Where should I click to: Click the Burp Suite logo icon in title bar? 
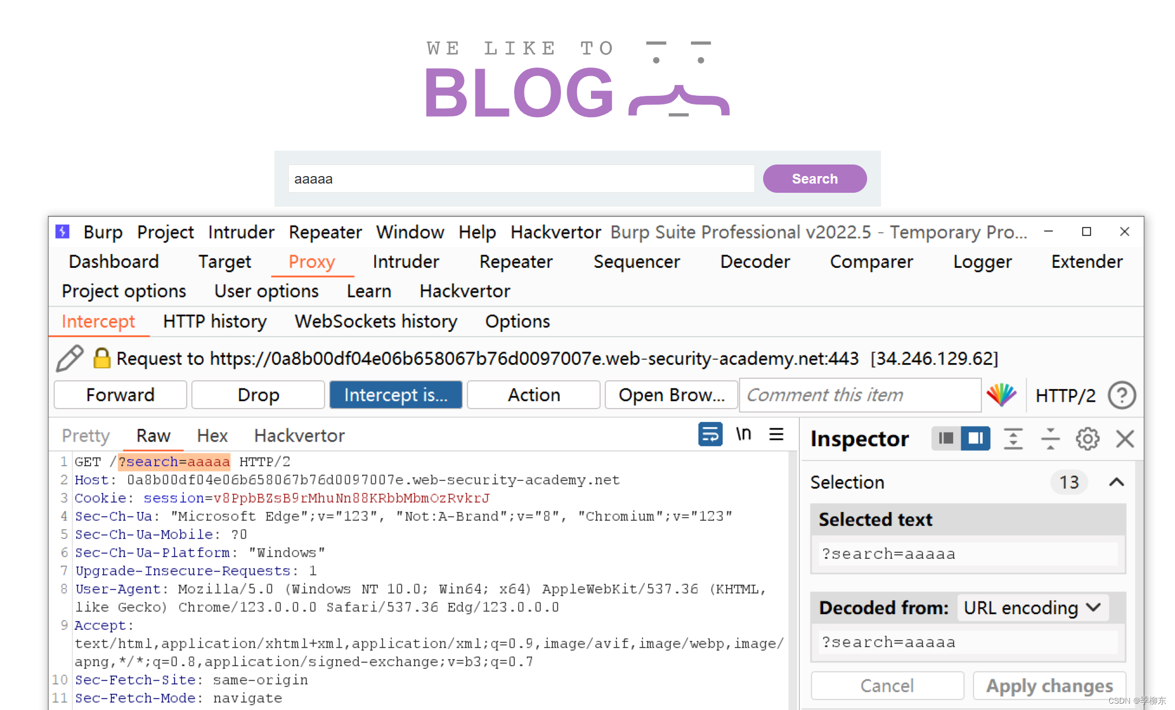pyautogui.click(x=62, y=231)
